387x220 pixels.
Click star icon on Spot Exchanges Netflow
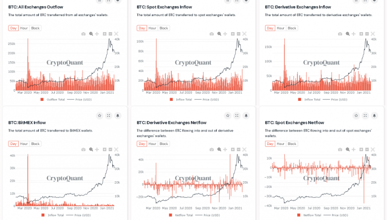click(356, 115)
